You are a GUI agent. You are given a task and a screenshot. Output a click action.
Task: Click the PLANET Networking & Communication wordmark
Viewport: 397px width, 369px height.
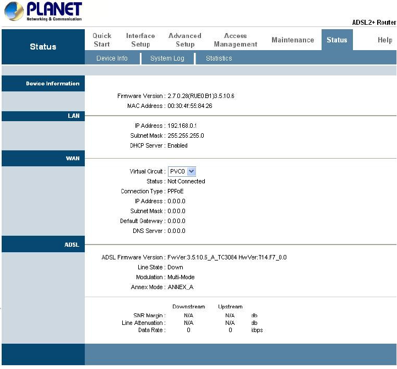click(54, 12)
